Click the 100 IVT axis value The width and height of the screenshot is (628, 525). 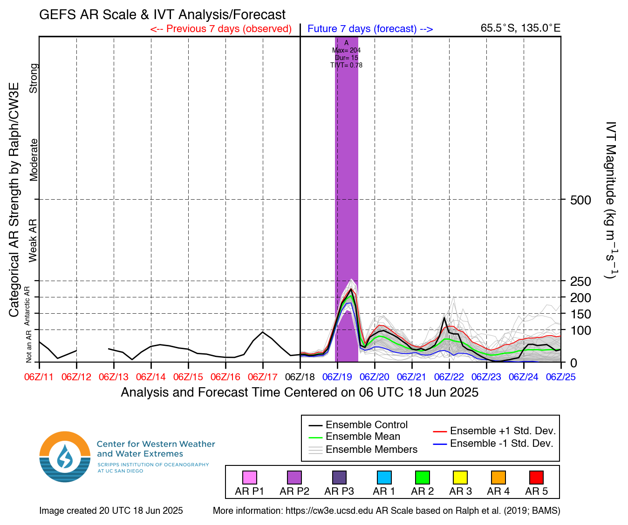coord(580,330)
